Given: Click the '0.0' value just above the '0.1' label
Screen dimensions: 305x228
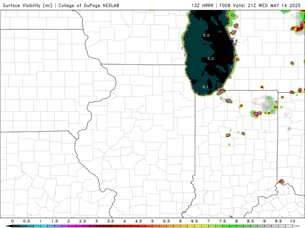Looking at the screenshot, I should tap(210, 59).
